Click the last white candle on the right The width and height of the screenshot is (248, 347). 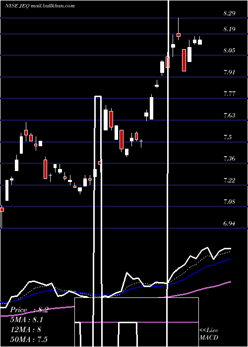pos(200,42)
